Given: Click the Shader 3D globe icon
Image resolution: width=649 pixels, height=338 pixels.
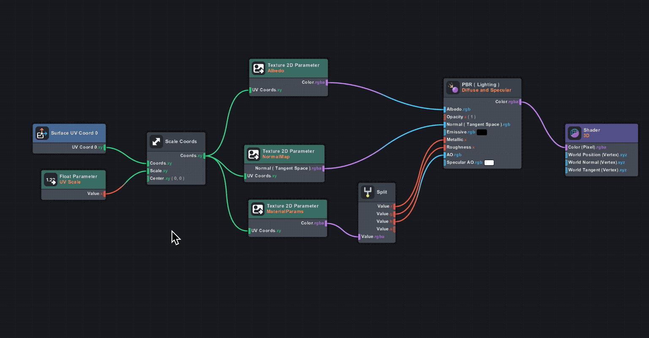Looking at the screenshot, I should click(574, 133).
